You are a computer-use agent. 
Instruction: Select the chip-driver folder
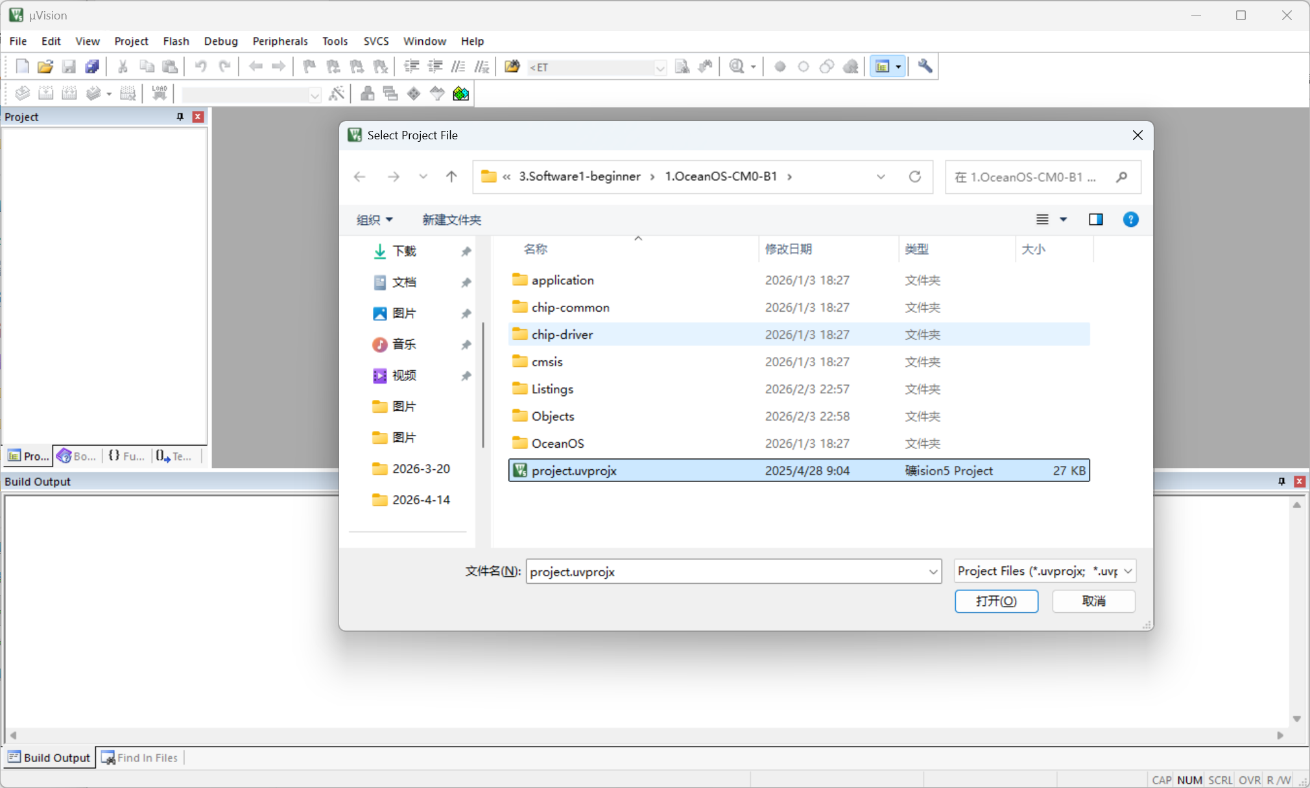(x=799, y=334)
